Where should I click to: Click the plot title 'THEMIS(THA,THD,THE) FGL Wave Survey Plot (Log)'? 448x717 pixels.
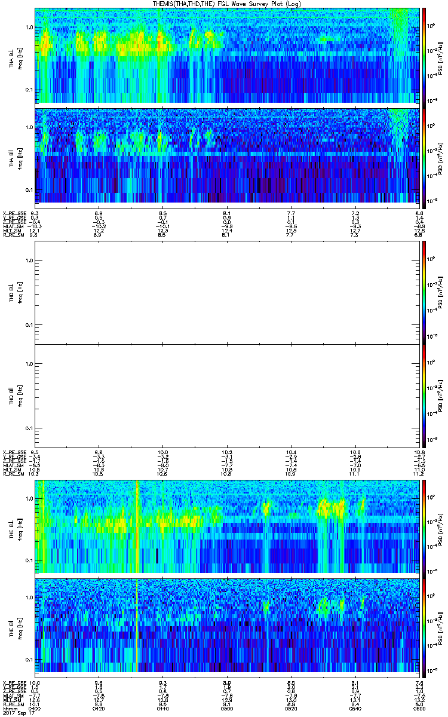pos(228,4)
